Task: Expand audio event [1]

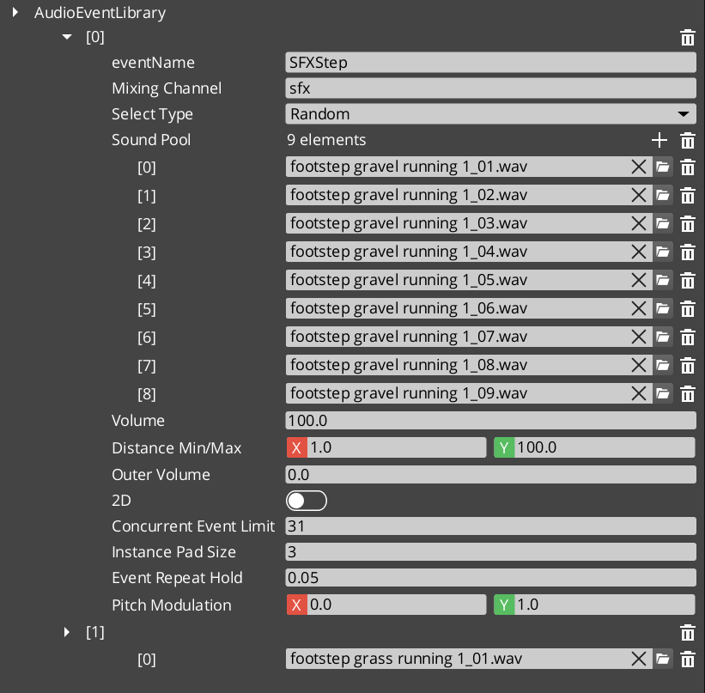Action: 67,632
